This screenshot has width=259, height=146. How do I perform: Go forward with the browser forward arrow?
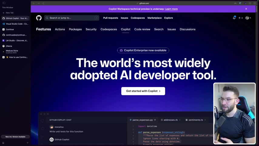(x=39, y=3)
